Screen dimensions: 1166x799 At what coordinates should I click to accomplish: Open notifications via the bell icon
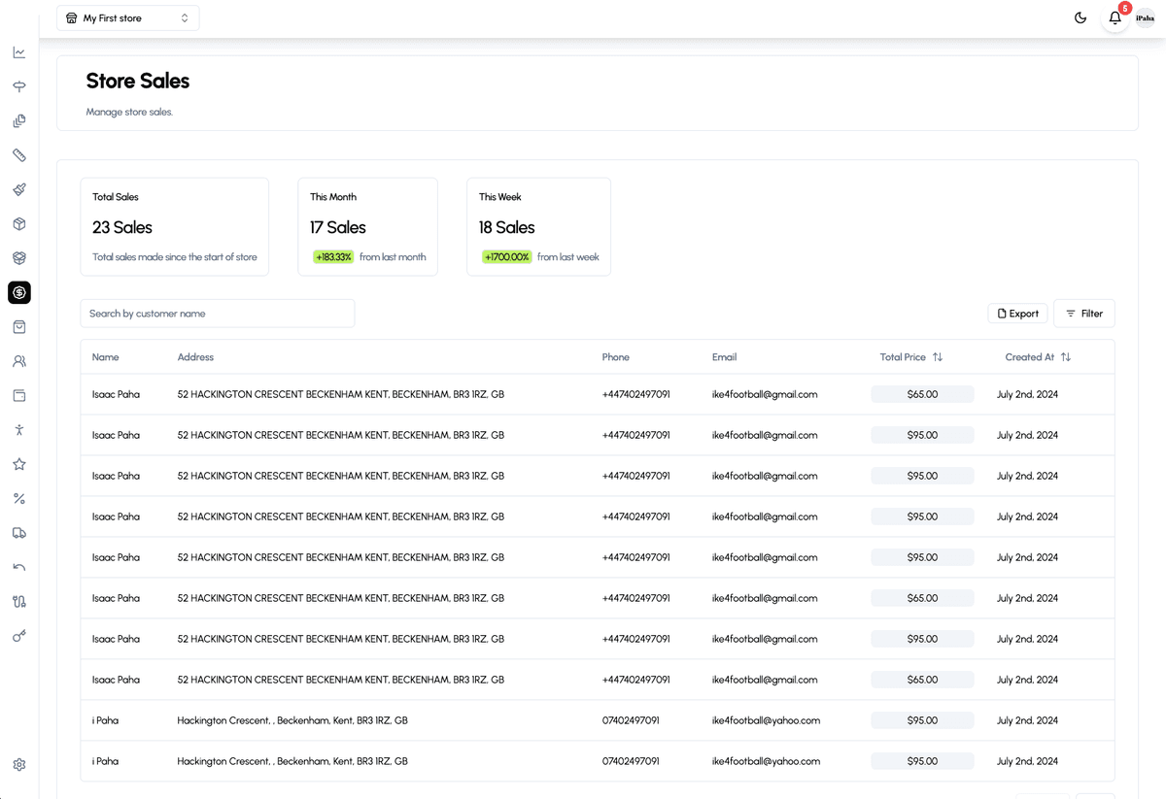(x=1114, y=18)
